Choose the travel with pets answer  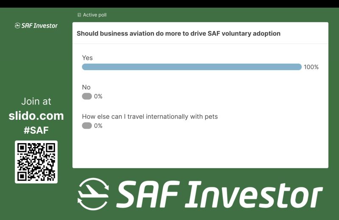(x=150, y=116)
